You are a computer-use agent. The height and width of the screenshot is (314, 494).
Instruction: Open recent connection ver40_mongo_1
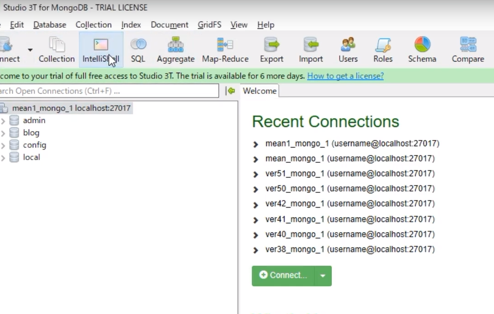click(x=350, y=234)
